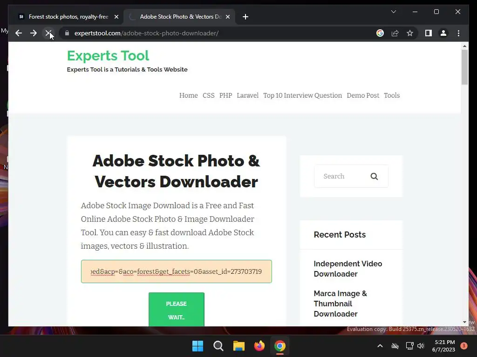Open the Tools menu item
The height and width of the screenshot is (357, 477).
pos(392,95)
